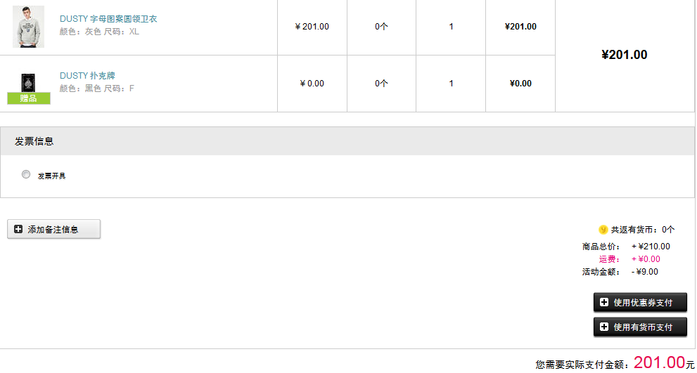Click the 发票开具 label text
Image resolution: width=697 pixels, height=373 pixels.
coord(51,176)
